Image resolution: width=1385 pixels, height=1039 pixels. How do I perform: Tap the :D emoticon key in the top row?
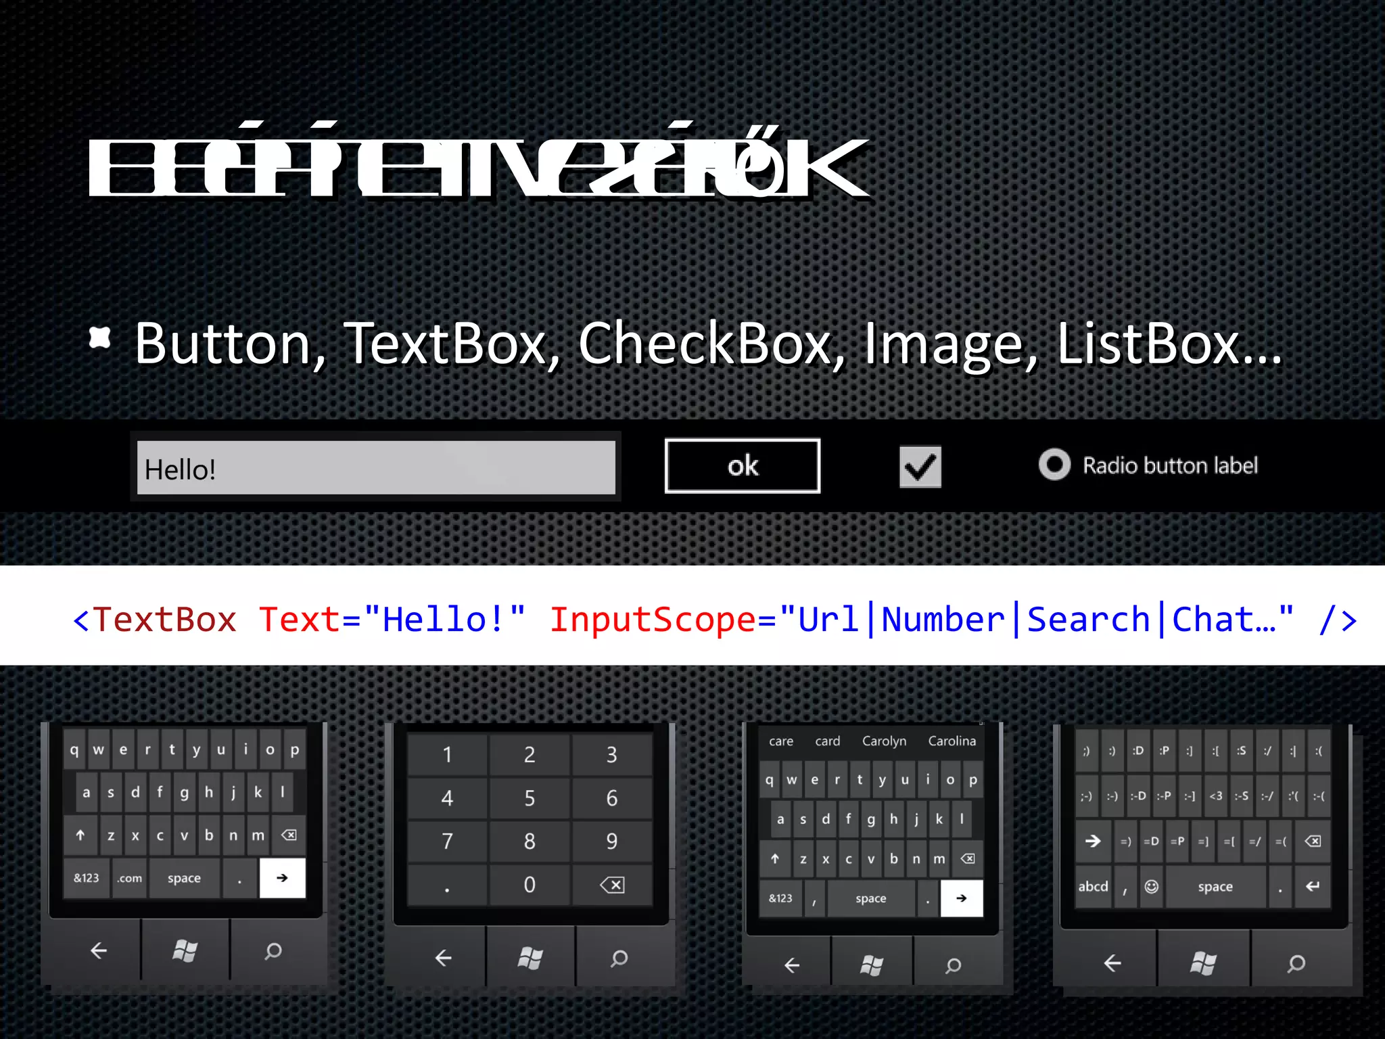(x=1139, y=751)
